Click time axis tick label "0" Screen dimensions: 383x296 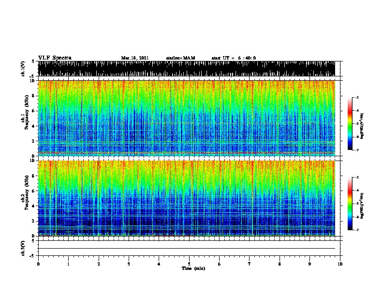coord(38,264)
